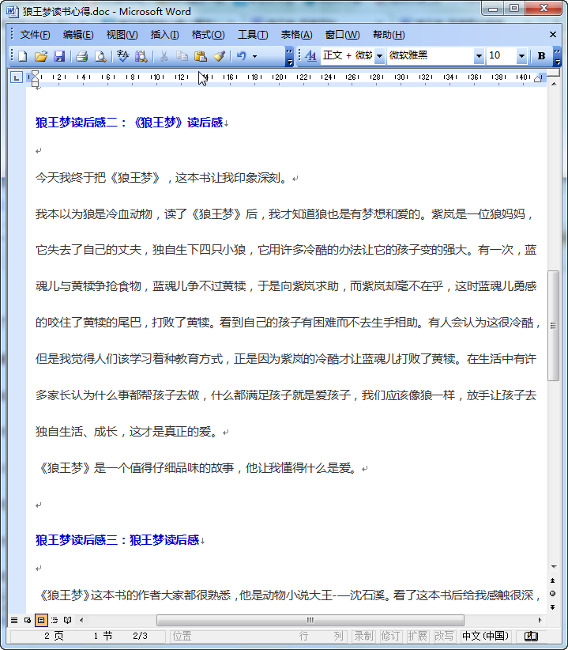This screenshot has width=568, height=650.
Task: Open a file with the folder icon
Action: click(x=40, y=56)
